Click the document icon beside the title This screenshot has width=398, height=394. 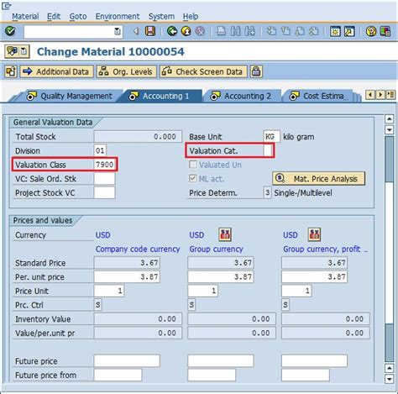pyautogui.click(x=24, y=51)
